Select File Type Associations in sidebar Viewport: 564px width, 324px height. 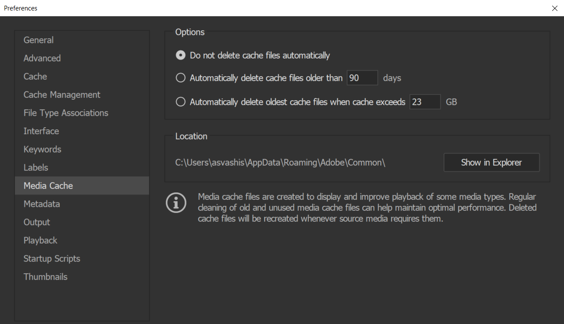66,113
